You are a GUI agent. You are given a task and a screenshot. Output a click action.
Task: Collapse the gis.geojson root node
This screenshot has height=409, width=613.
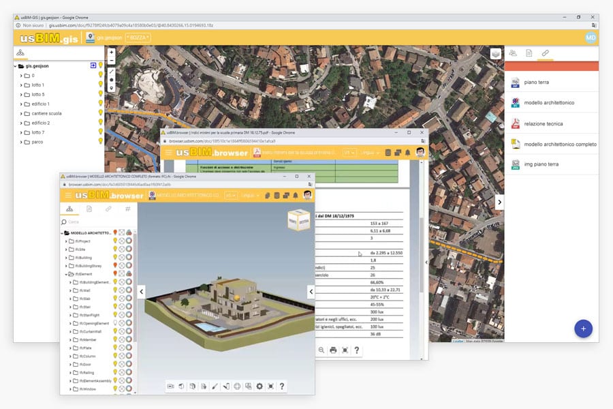15,66
